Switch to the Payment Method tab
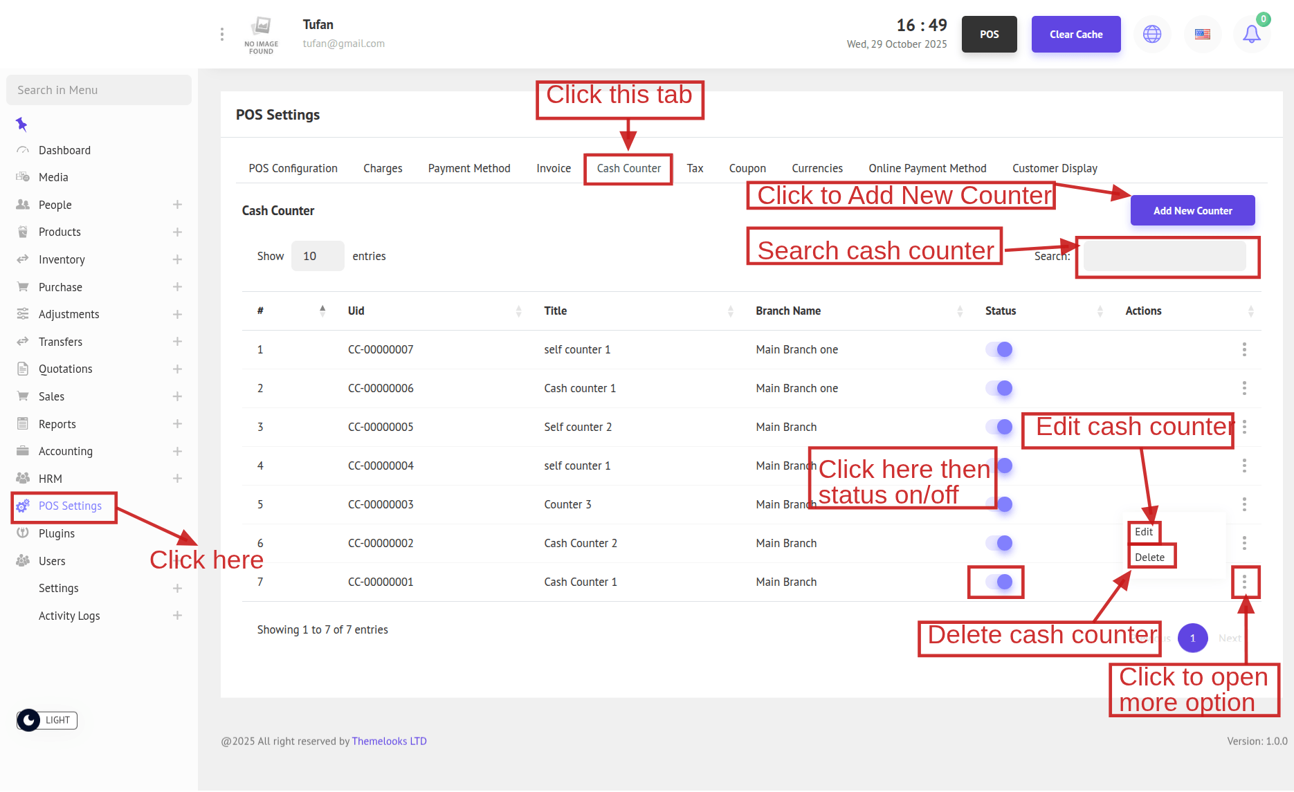This screenshot has width=1294, height=792. coord(468,168)
